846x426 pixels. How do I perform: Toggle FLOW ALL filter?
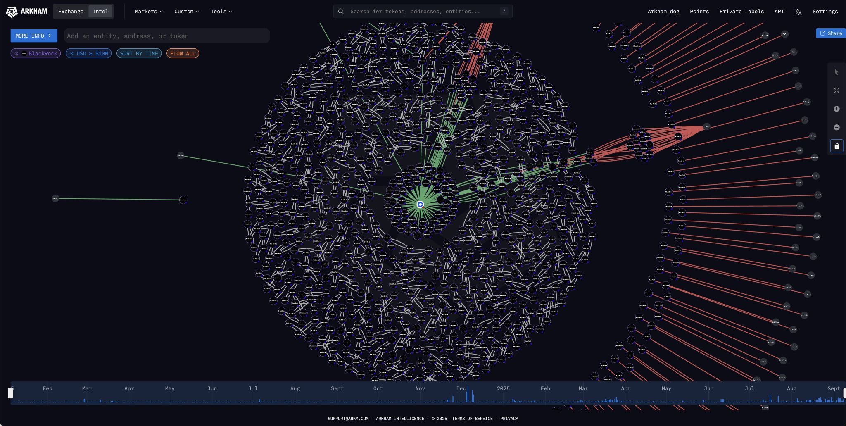[183, 53]
